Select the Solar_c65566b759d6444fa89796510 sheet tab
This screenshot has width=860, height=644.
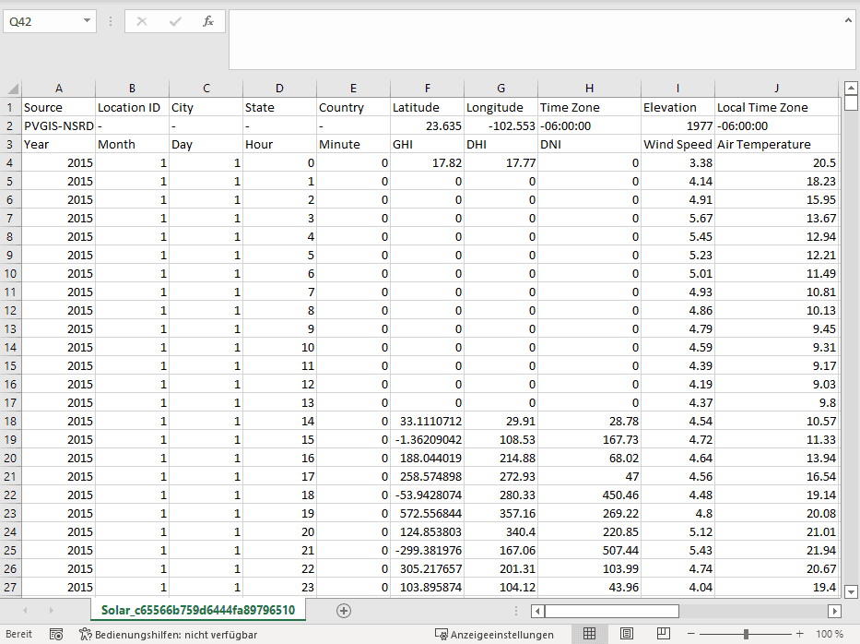pos(200,610)
